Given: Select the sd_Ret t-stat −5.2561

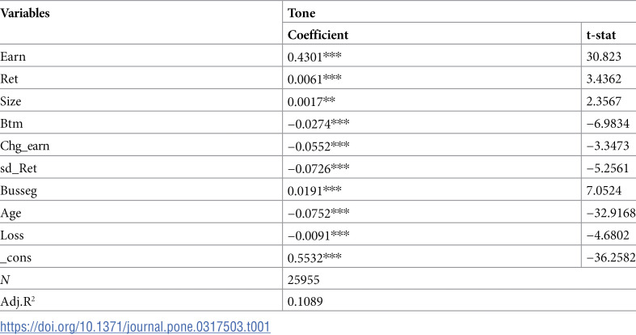Looking at the screenshot, I should [608, 168].
